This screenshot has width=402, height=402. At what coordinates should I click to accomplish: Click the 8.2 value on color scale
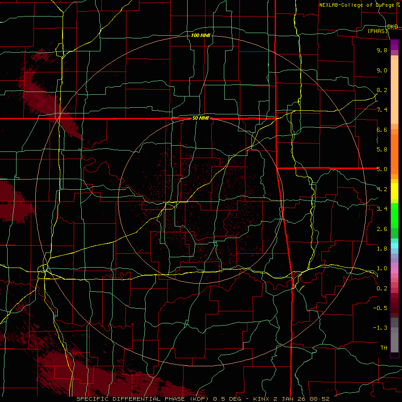382,90
